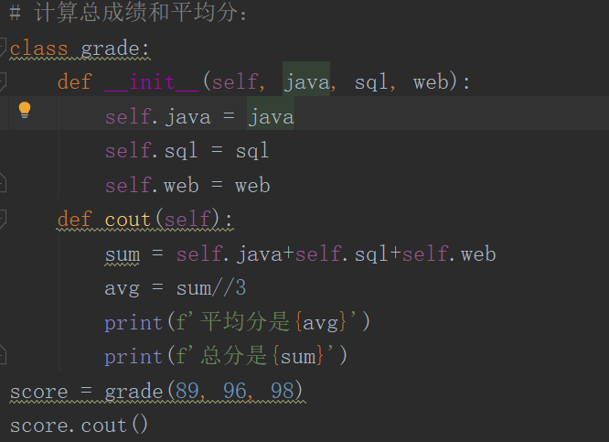Click the class keyword

pos(38,49)
